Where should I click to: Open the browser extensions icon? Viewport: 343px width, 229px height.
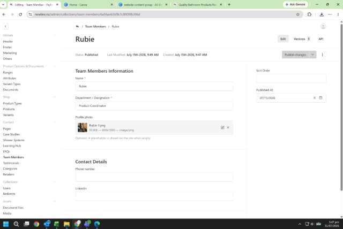309,14
